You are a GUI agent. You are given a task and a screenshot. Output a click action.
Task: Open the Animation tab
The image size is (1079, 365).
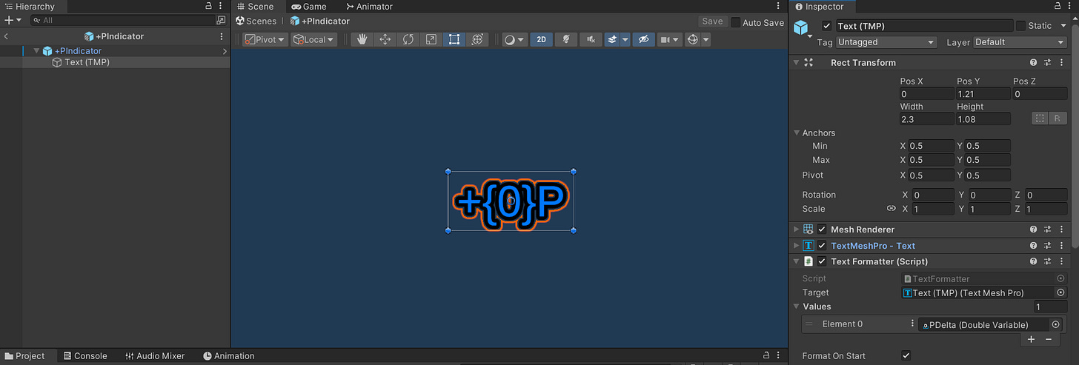coord(228,356)
